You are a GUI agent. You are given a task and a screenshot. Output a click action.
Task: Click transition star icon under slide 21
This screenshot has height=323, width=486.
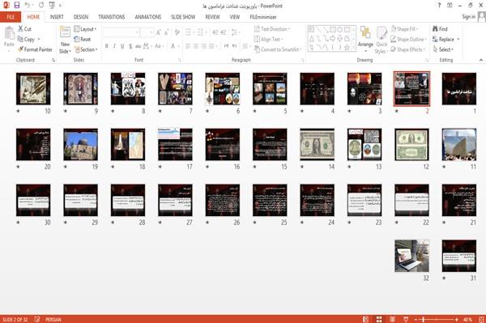(x=444, y=223)
